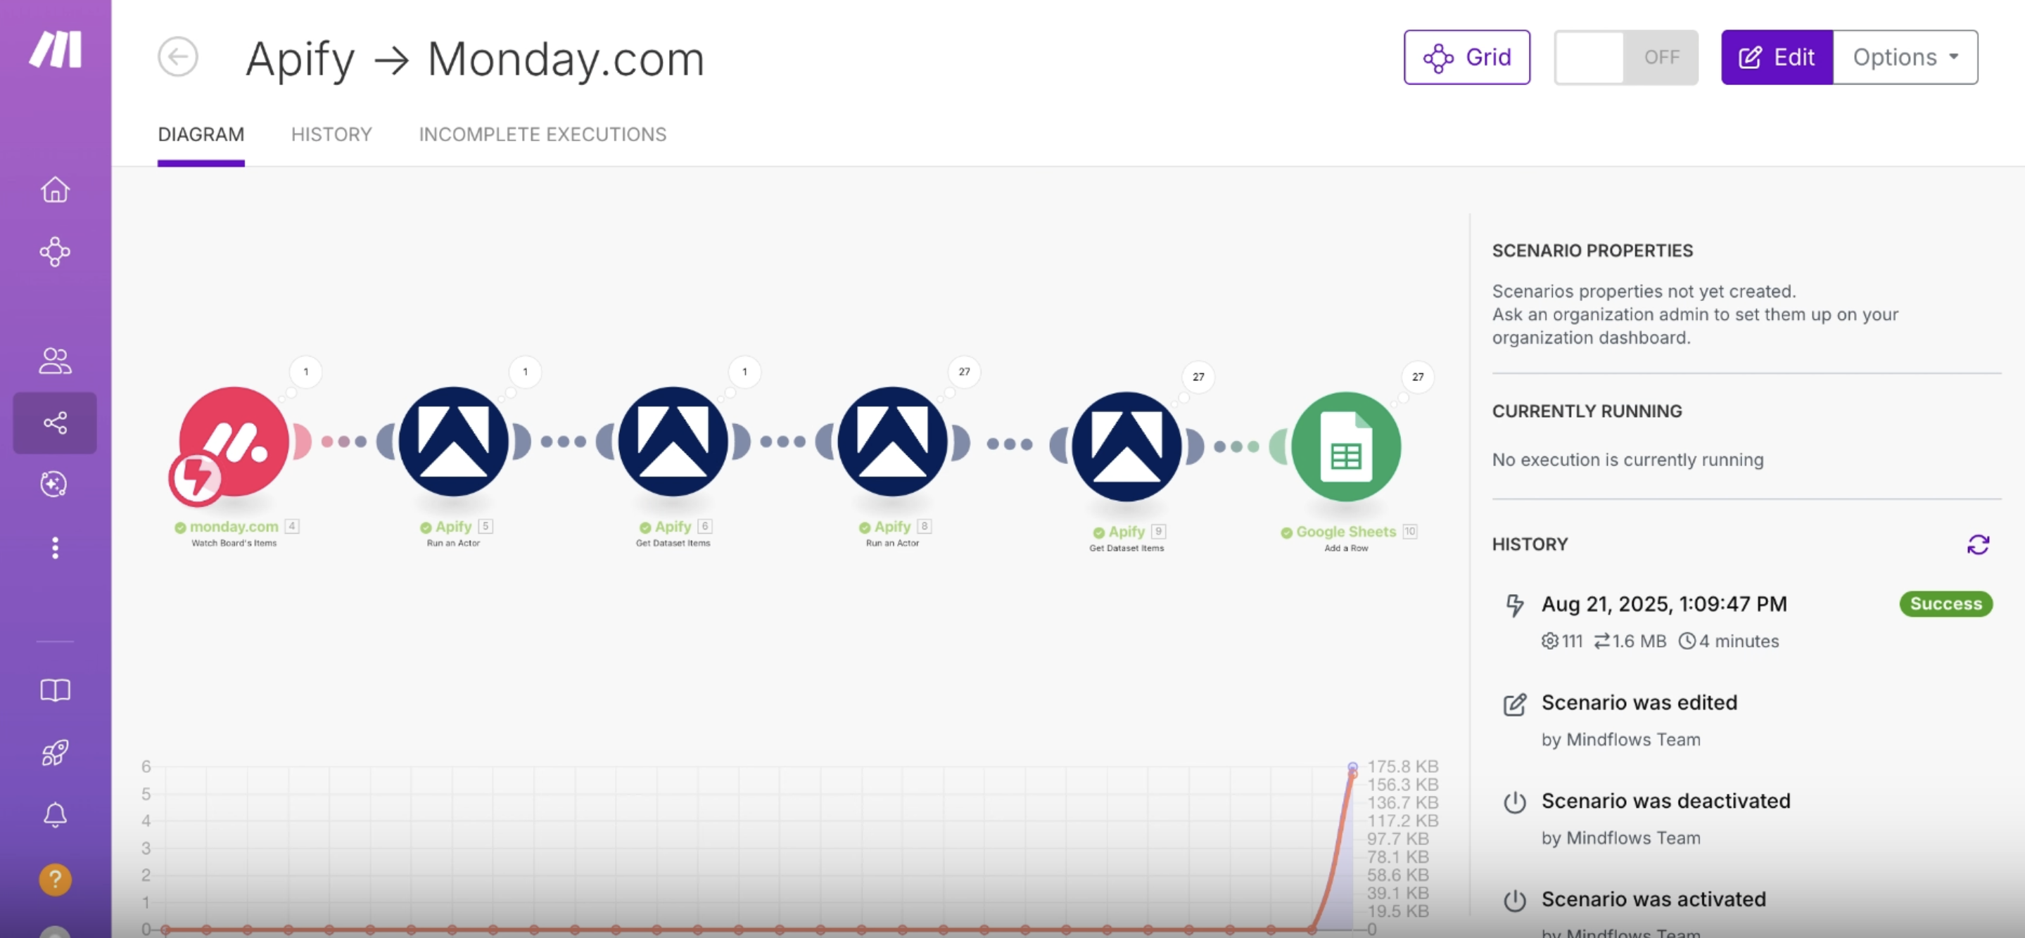Open Team users icon in sidebar

55,361
